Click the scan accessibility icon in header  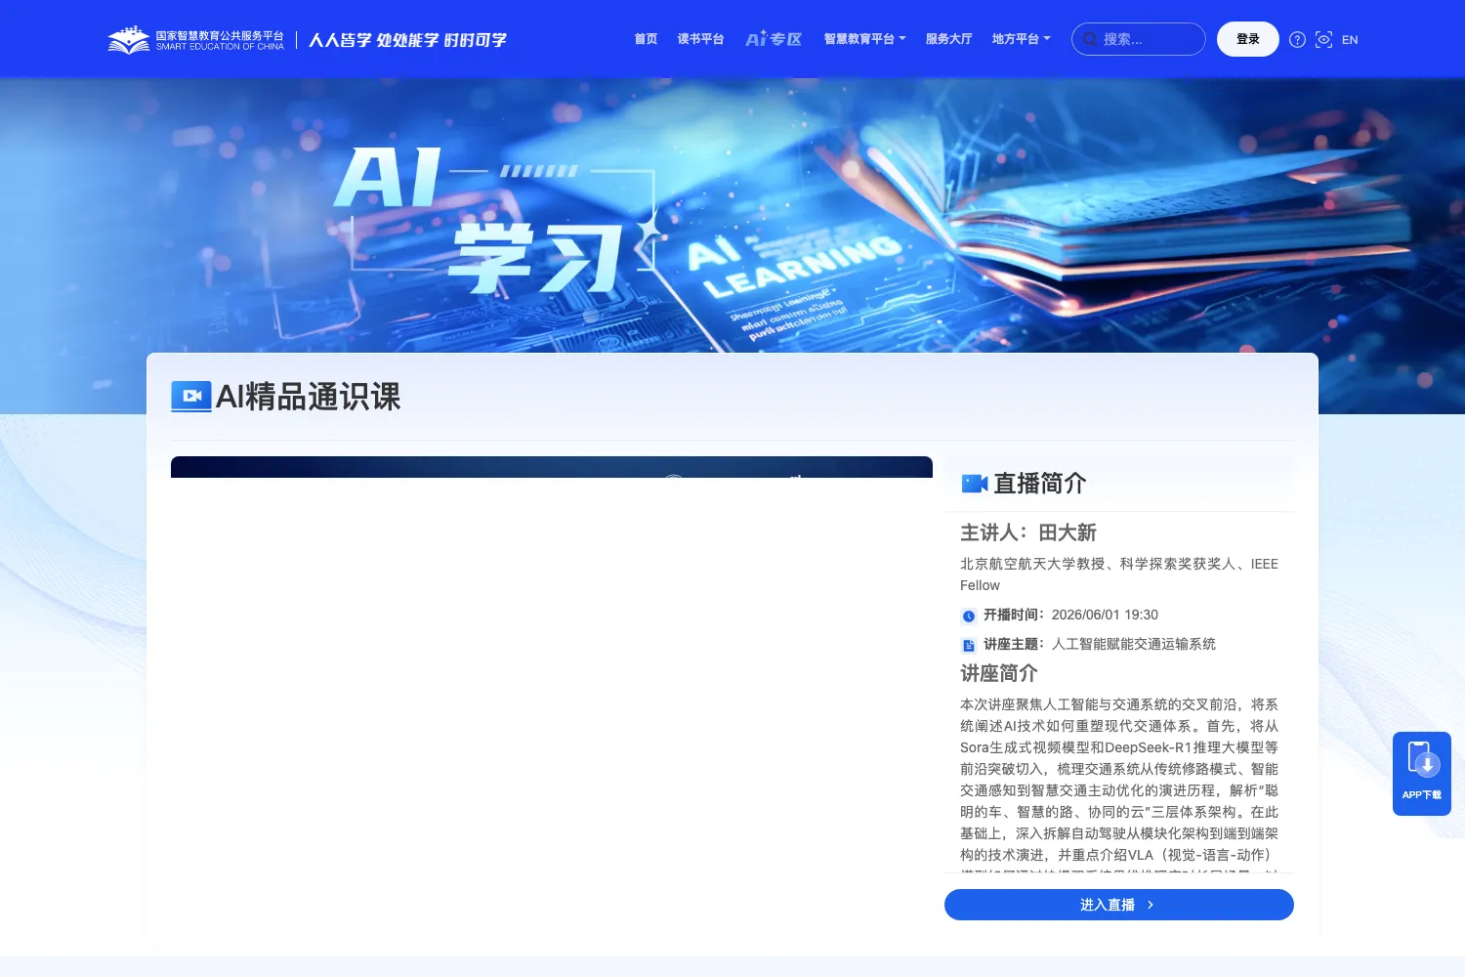(1323, 40)
